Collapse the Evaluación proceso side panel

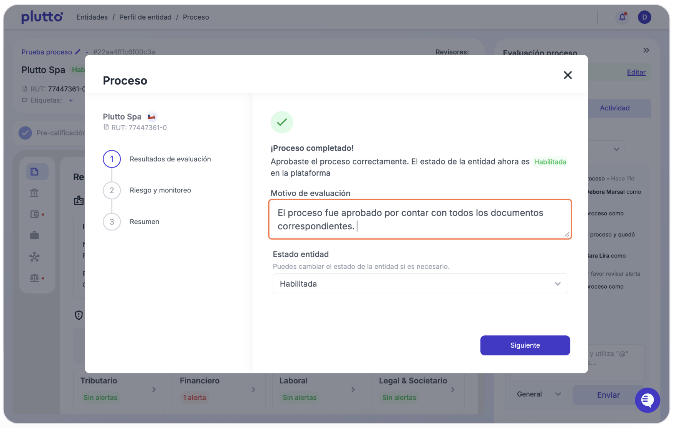646,50
